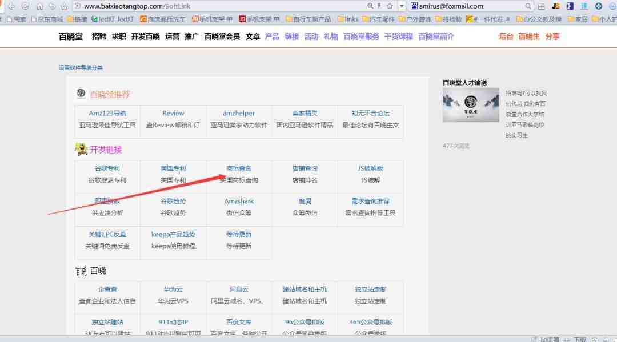Click the search field containing amirus@foxmail.com
Image resolution: width=617 pixels, height=342 pixels.
pos(471,6)
